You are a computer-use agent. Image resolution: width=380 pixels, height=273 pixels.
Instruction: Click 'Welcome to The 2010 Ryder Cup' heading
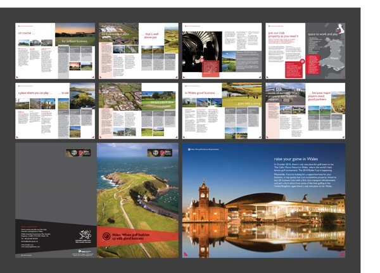pyautogui.click(x=247, y=53)
